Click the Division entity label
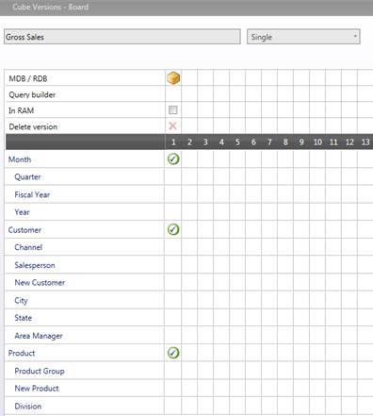The height and width of the screenshot is (416, 373). (28, 406)
